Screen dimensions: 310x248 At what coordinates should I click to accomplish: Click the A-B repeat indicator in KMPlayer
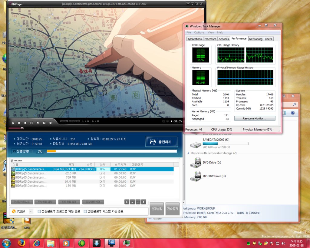pyautogui.click(x=95, y=121)
